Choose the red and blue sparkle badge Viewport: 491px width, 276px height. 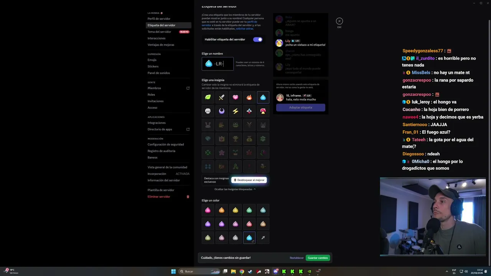click(249, 111)
